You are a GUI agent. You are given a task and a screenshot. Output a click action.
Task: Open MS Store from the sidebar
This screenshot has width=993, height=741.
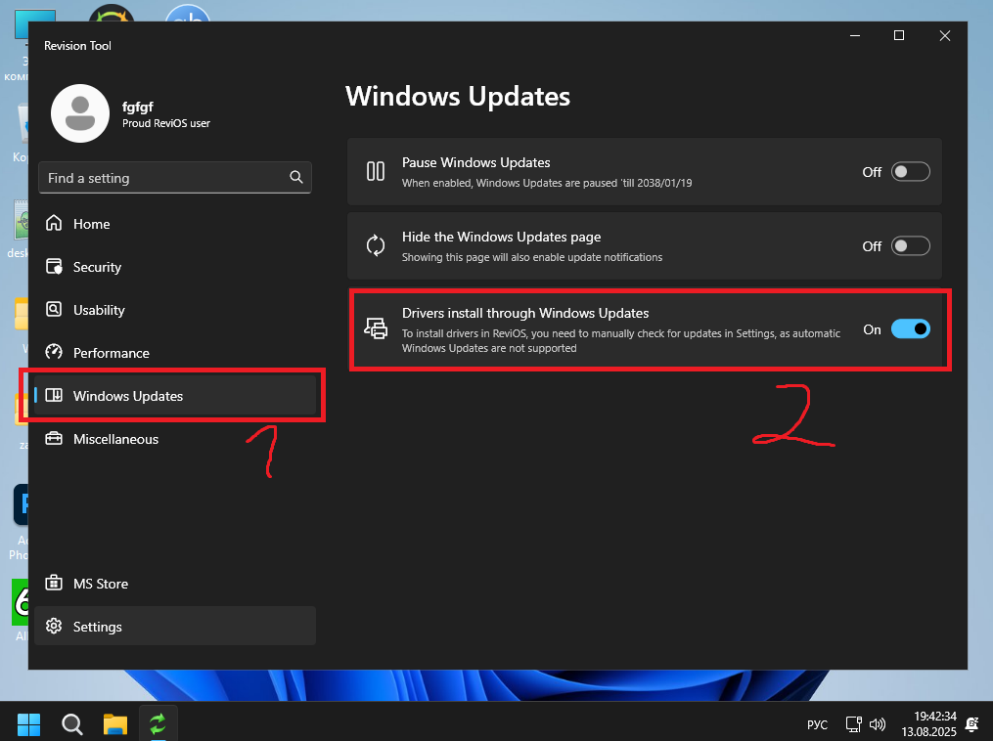coord(175,583)
